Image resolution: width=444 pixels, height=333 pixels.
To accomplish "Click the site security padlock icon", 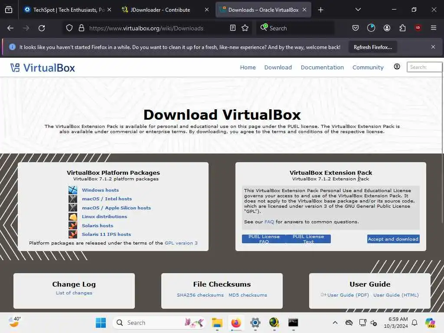I will click(82, 28).
